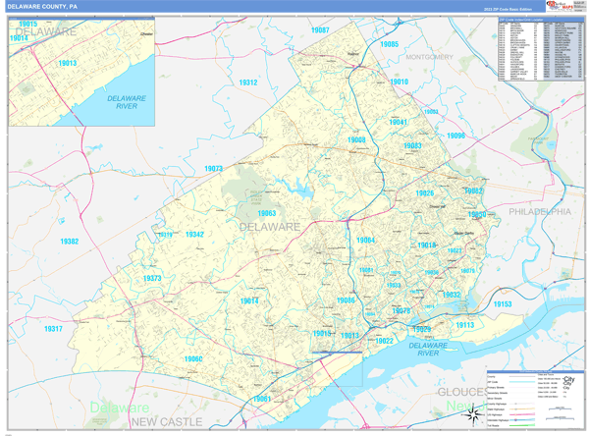Image resolution: width=589 pixels, height=436 pixels.
Task: Select ZIP code label 19032
Action: click(452, 295)
